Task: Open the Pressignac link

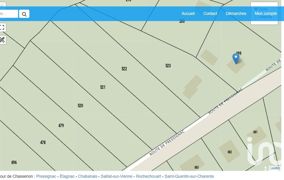Action: coord(46,176)
